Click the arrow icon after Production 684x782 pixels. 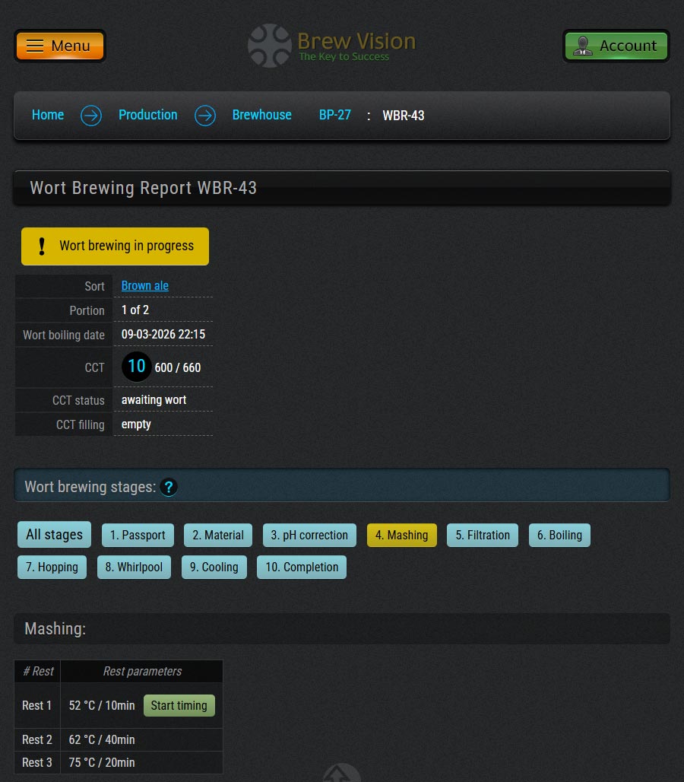(x=205, y=116)
